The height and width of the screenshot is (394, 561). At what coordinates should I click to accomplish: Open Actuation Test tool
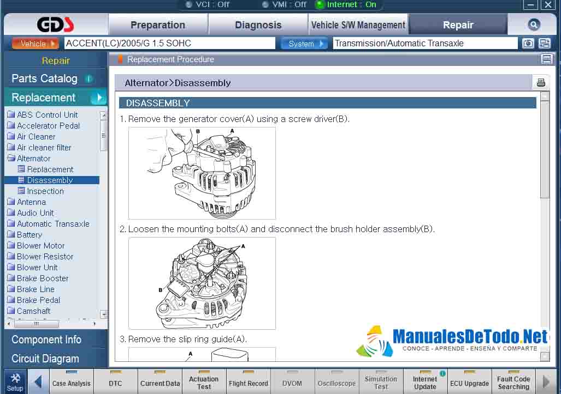click(x=204, y=382)
